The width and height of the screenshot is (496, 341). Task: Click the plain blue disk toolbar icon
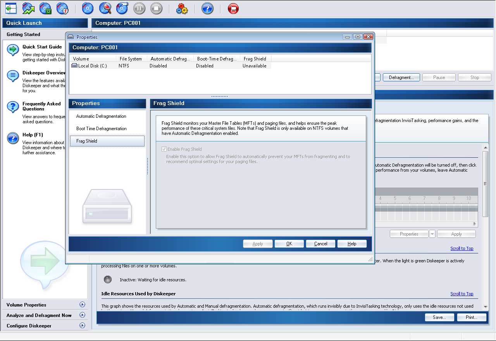88,8
